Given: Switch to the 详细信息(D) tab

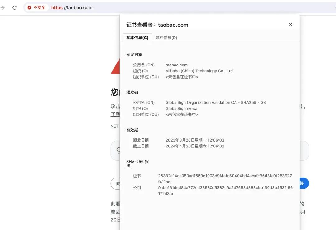Looking at the screenshot, I should 166,38.
